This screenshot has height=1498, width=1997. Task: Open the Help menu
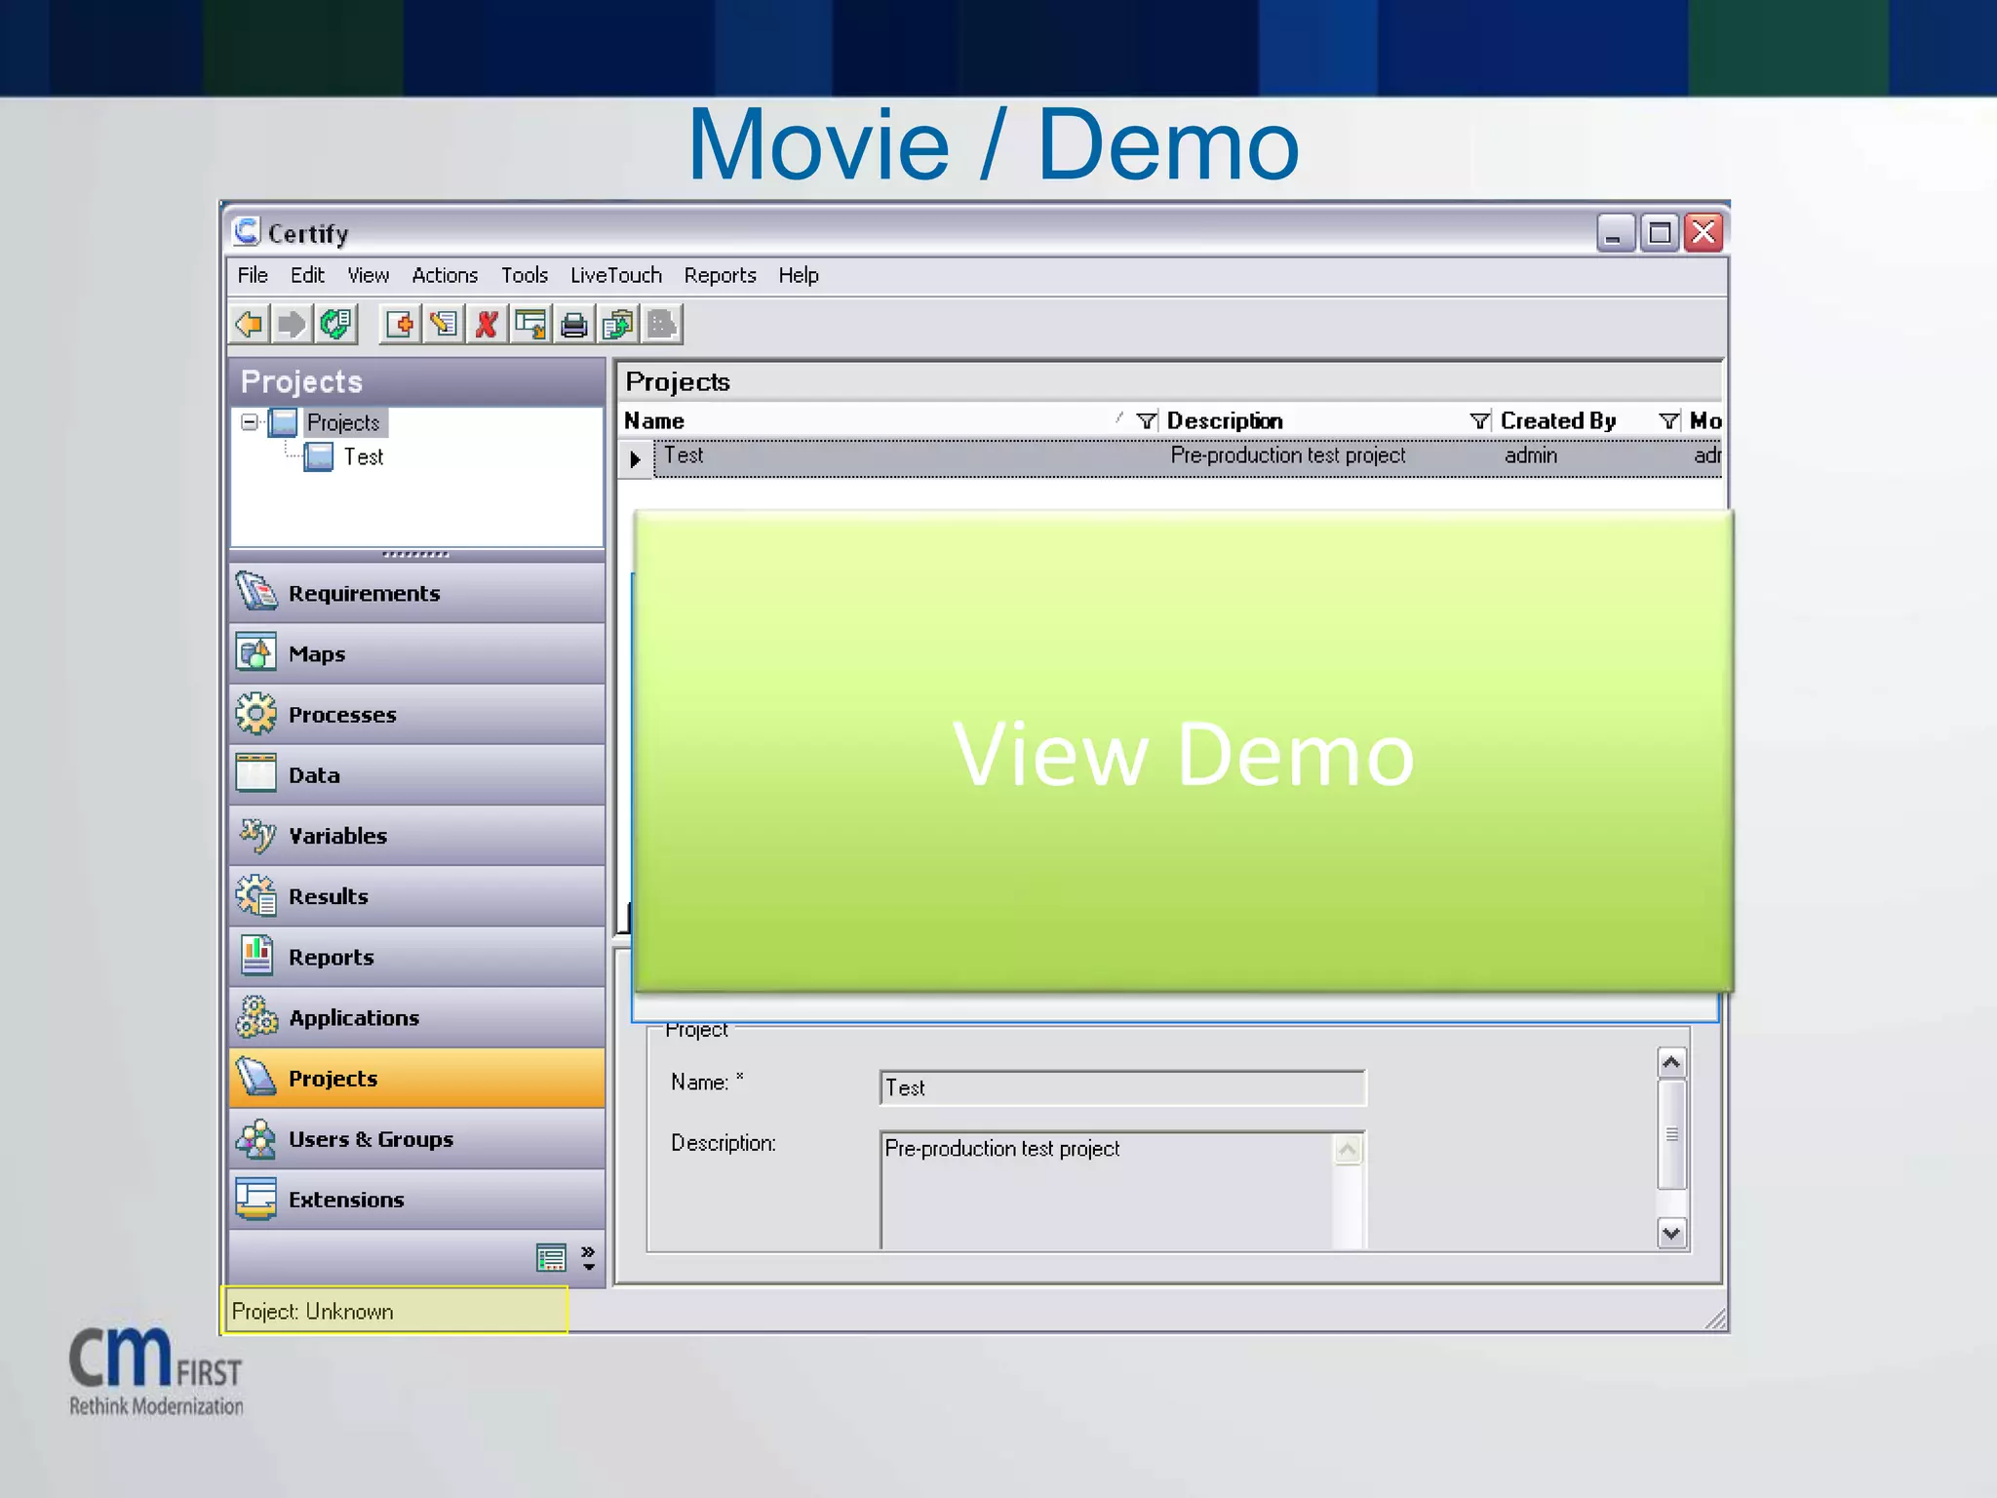[x=799, y=275]
